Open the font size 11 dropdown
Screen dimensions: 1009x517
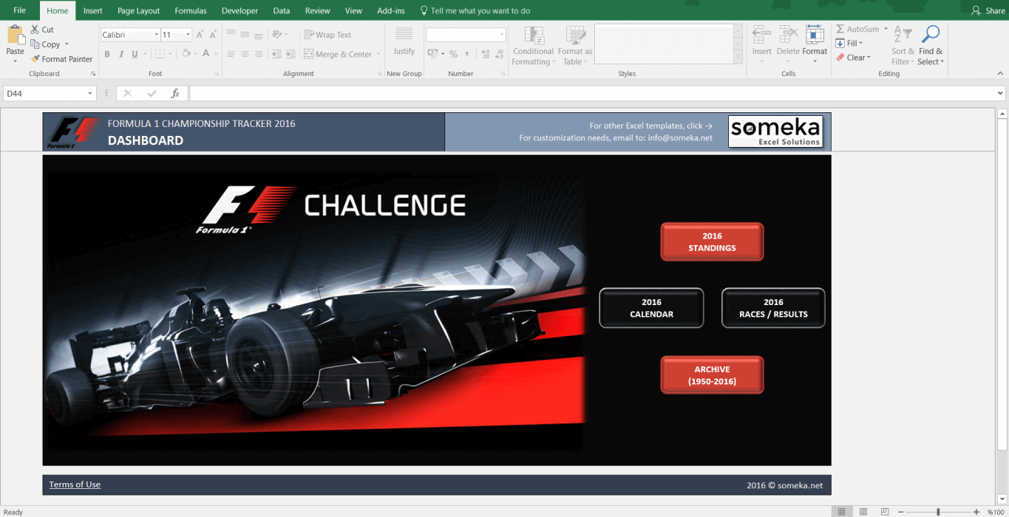pyautogui.click(x=188, y=35)
